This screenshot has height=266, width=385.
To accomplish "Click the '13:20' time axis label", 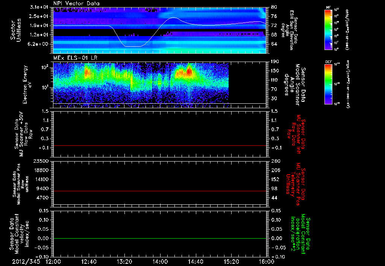I will tap(124, 262).
